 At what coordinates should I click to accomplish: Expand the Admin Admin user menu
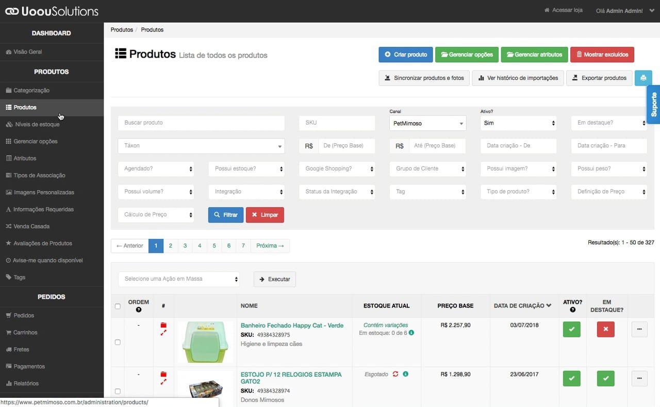(625, 10)
